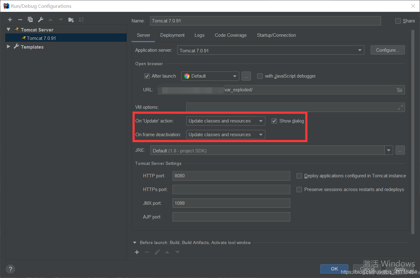Screen dimensions: 420x278
Task: Switch to the Code Coverage tab
Action: click(x=231, y=35)
